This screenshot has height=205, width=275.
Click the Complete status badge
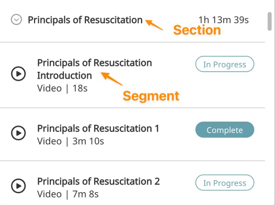pos(224,130)
